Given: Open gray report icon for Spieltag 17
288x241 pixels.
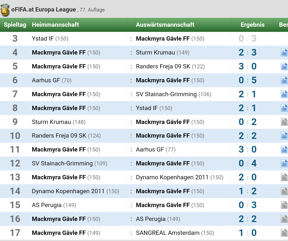Looking at the screenshot, I should [284, 233].
